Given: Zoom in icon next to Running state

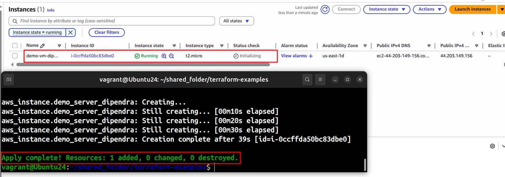Looking at the screenshot, I should pos(164,56).
